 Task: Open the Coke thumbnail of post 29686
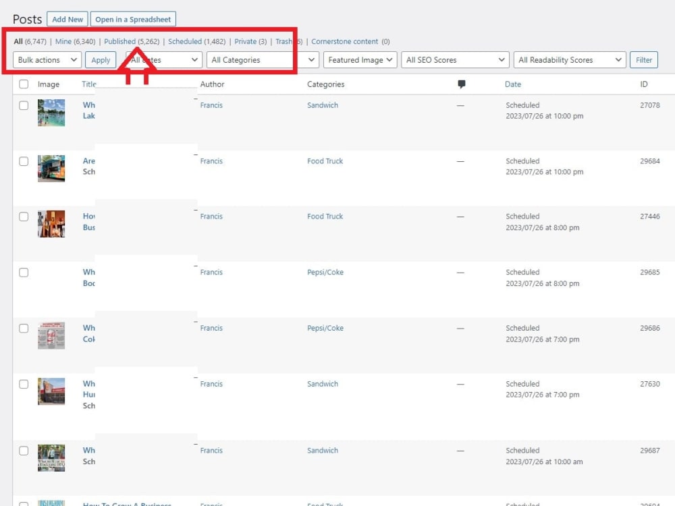51,335
